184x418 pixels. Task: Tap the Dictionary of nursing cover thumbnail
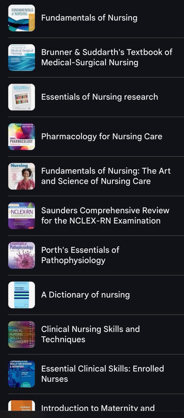point(22,295)
